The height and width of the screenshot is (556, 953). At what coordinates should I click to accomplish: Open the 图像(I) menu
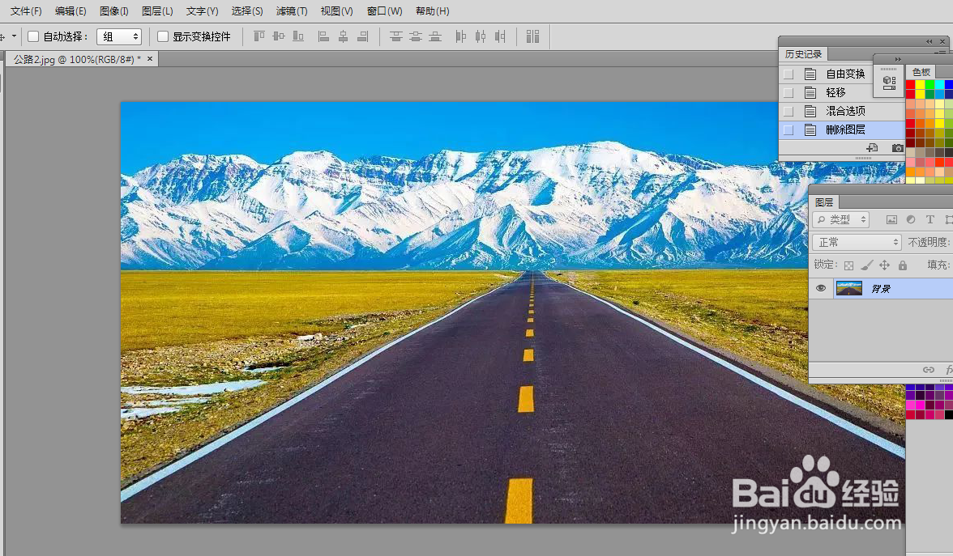click(113, 11)
